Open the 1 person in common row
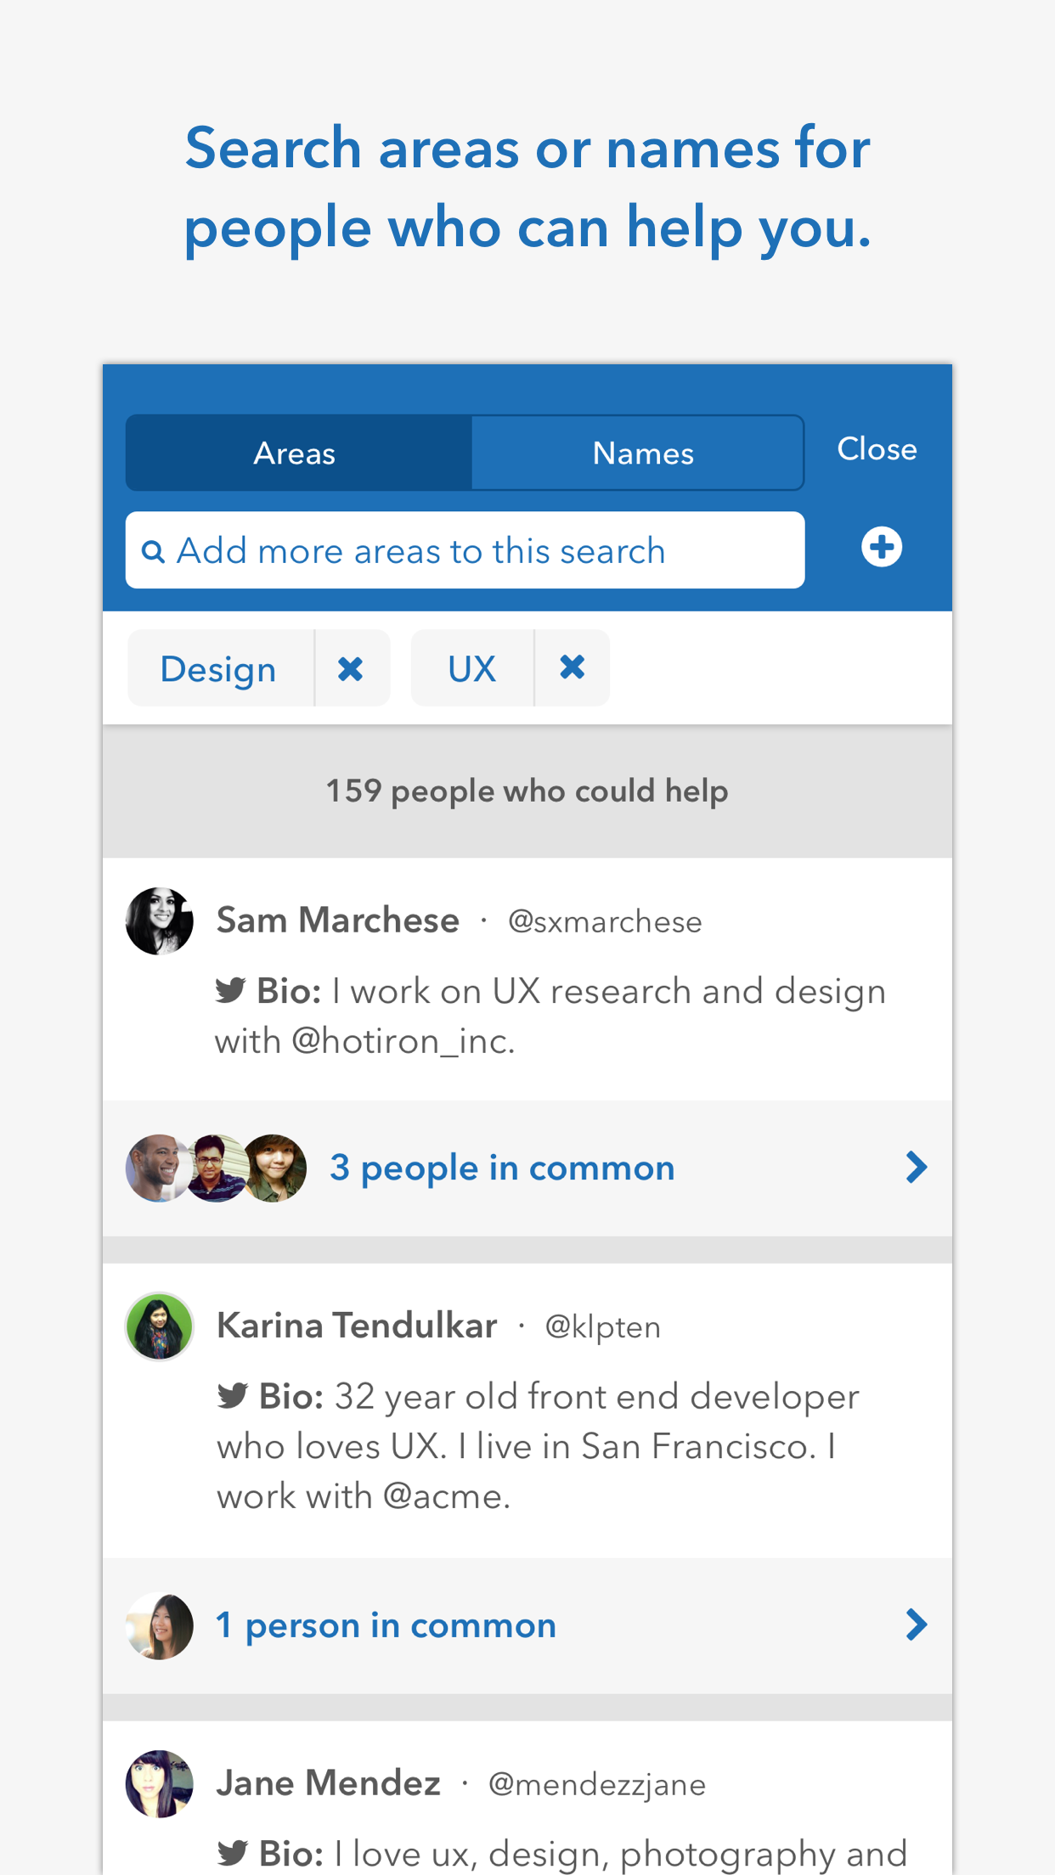Screen dimensions: 1055x1875 point(527,1625)
